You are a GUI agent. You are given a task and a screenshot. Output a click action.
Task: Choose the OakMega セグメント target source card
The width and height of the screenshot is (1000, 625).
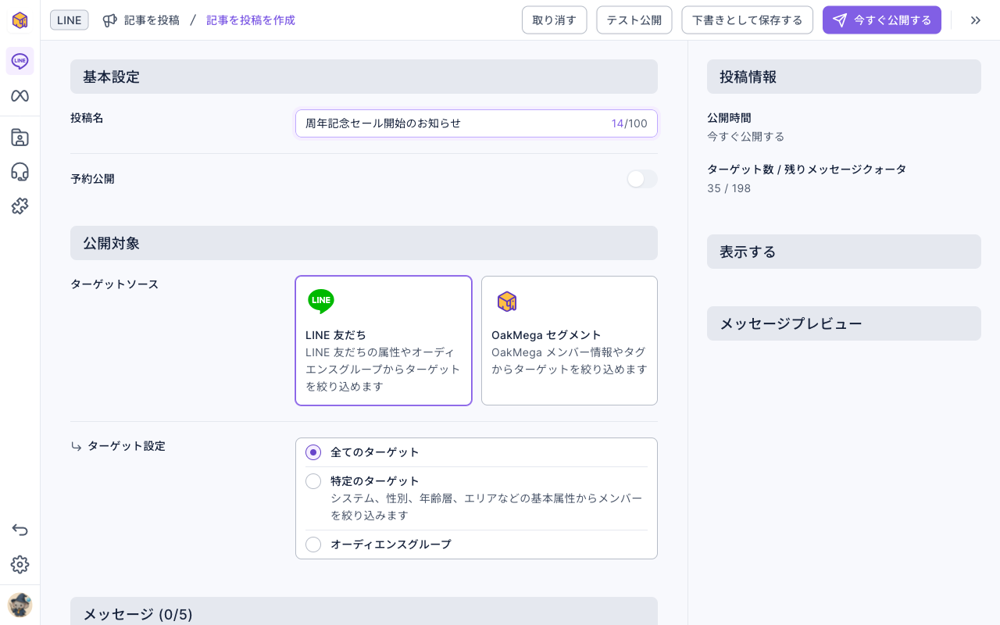click(570, 341)
